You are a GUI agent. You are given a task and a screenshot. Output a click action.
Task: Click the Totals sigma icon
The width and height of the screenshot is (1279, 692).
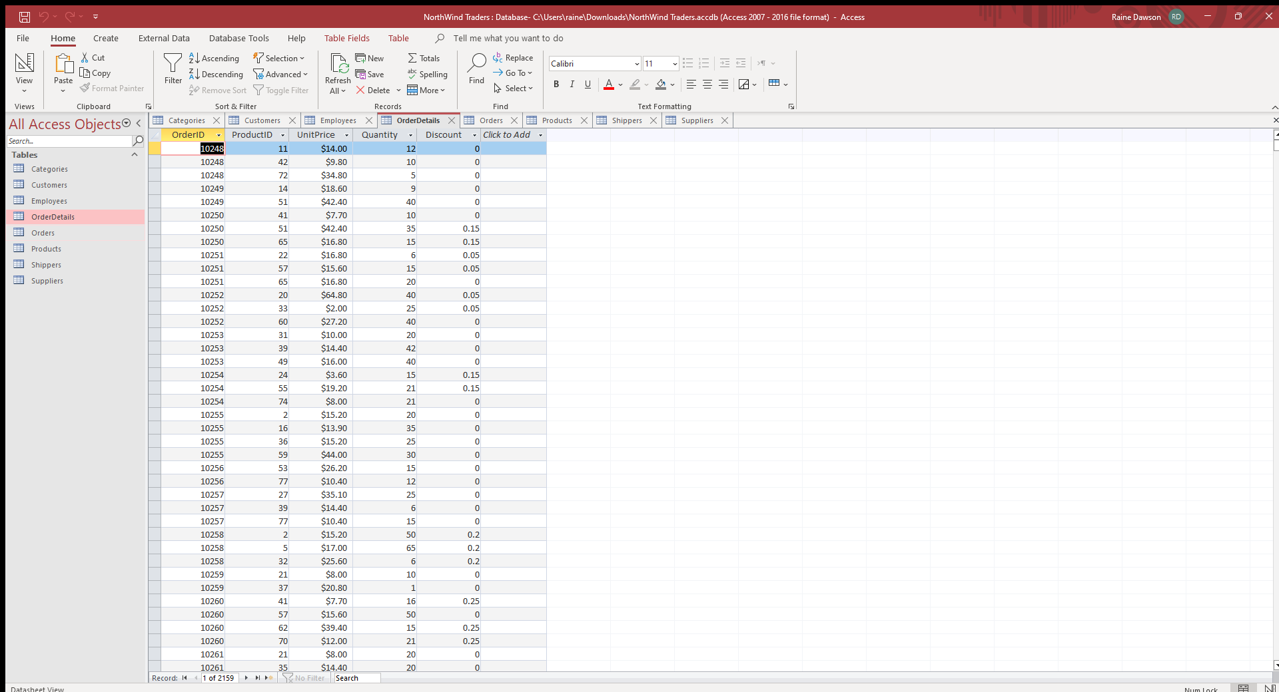412,59
